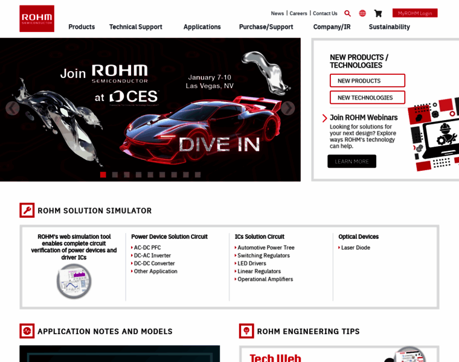Go to previous carousel slide arrow
Screen dimensions: 459x362
12,108
